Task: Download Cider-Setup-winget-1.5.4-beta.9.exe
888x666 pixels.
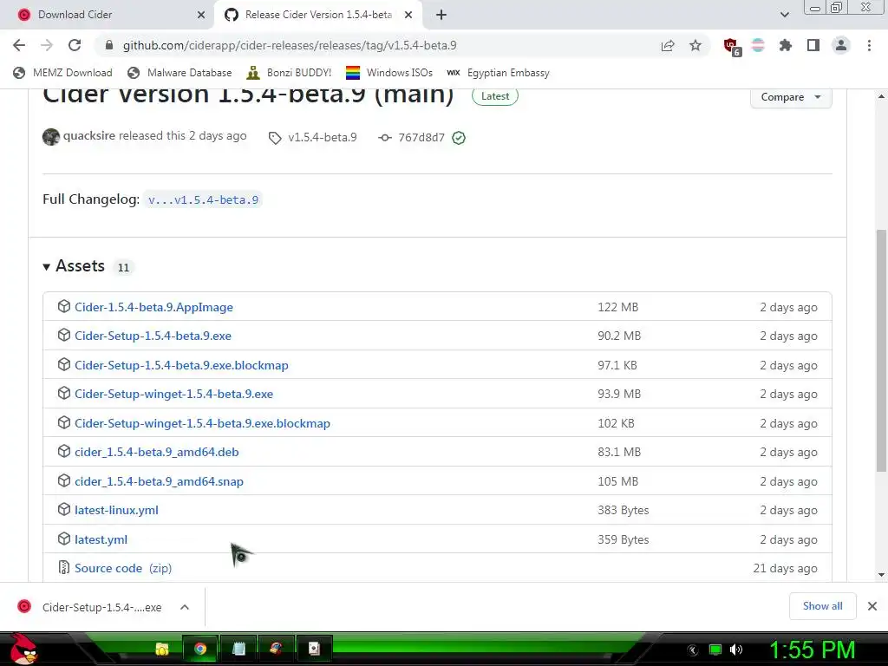Action: tap(173, 394)
